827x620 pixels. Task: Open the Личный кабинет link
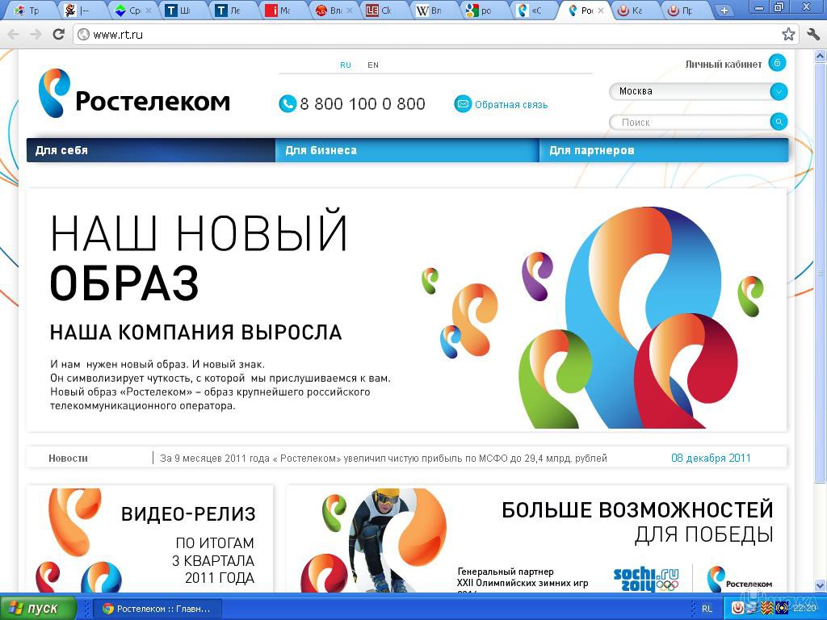tap(723, 65)
